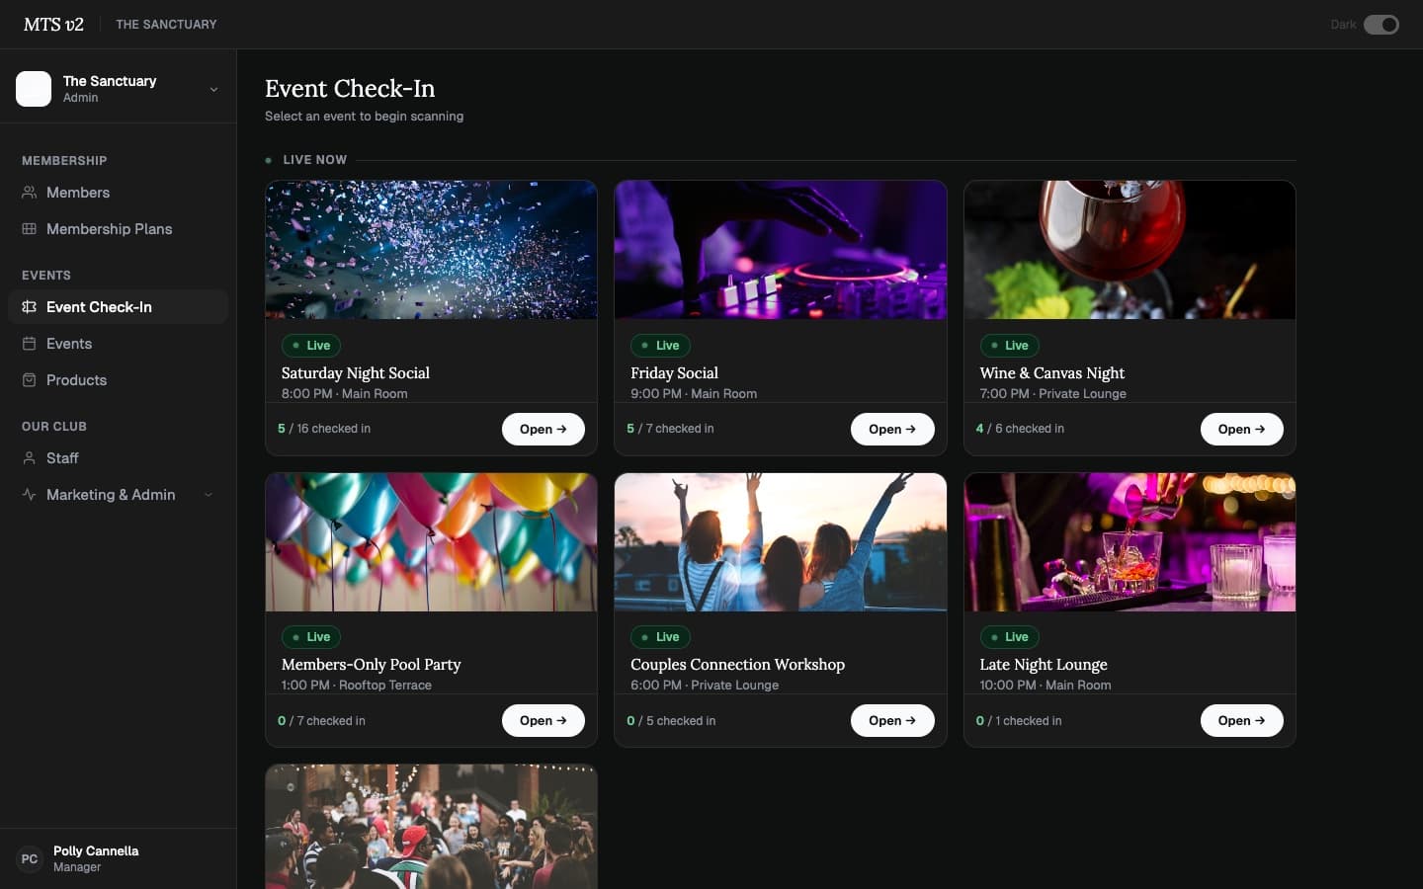
Task: Click the Wine & Canvas Night image
Action: (x=1130, y=250)
